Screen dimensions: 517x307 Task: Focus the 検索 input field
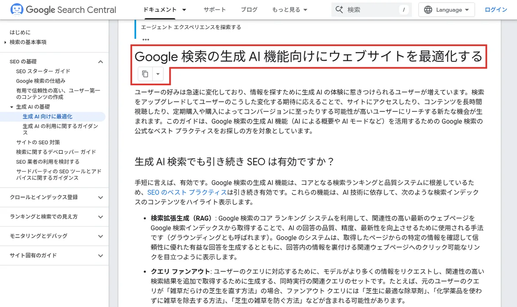point(371,9)
